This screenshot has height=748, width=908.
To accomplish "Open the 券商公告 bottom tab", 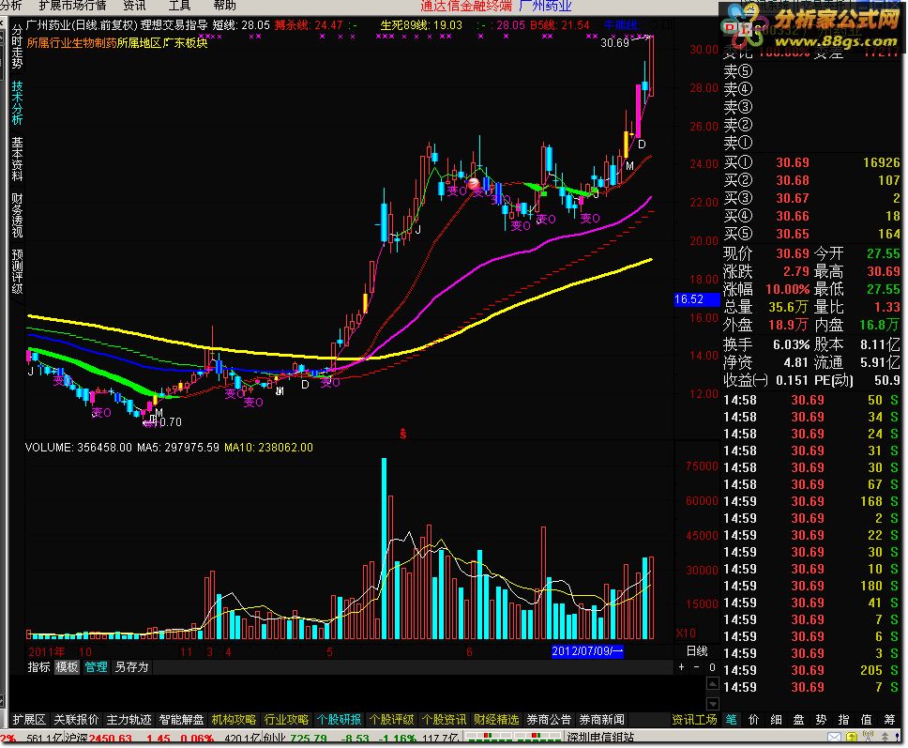I will point(549,720).
